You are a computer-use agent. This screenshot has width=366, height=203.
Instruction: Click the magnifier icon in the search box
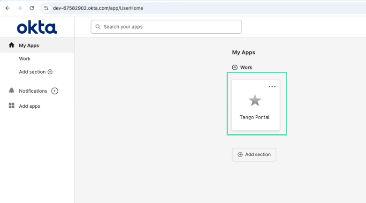[x=98, y=27]
